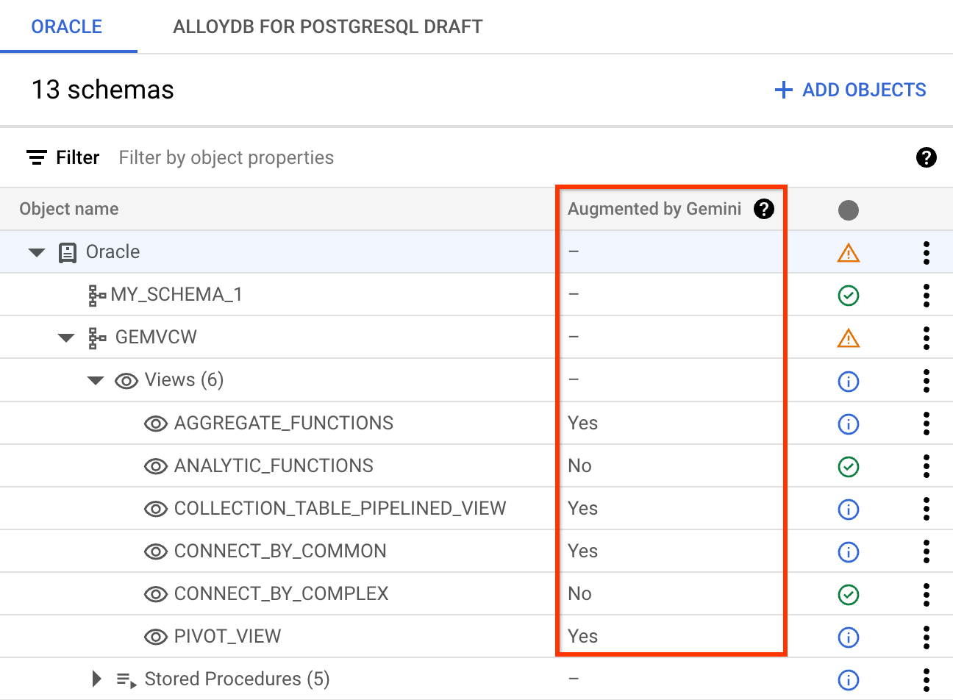The image size is (953, 700).
Task: Click the gray circle icon in the column header
Action: (848, 210)
